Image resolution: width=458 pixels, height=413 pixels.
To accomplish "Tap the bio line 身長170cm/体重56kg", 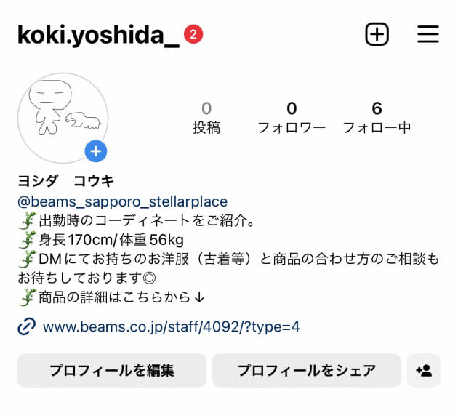I will (x=111, y=240).
